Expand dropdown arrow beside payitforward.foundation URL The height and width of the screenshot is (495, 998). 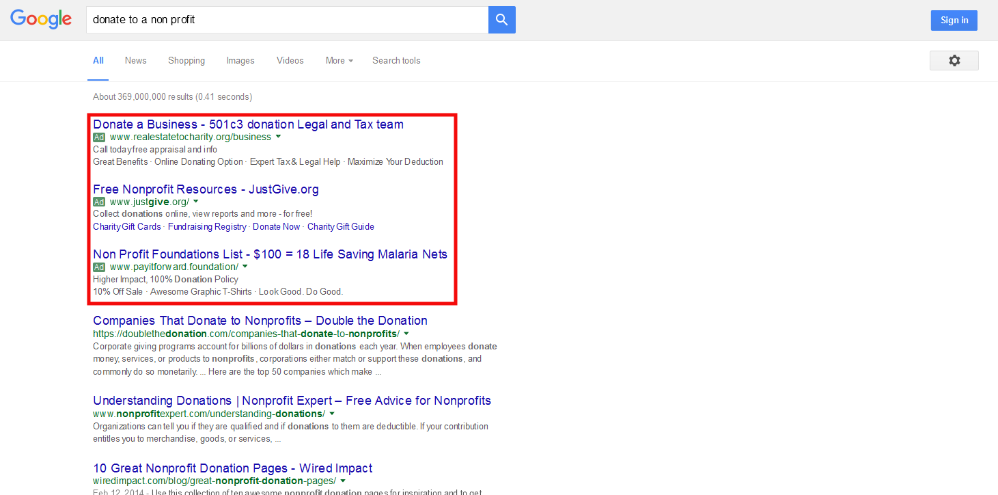(245, 267)
